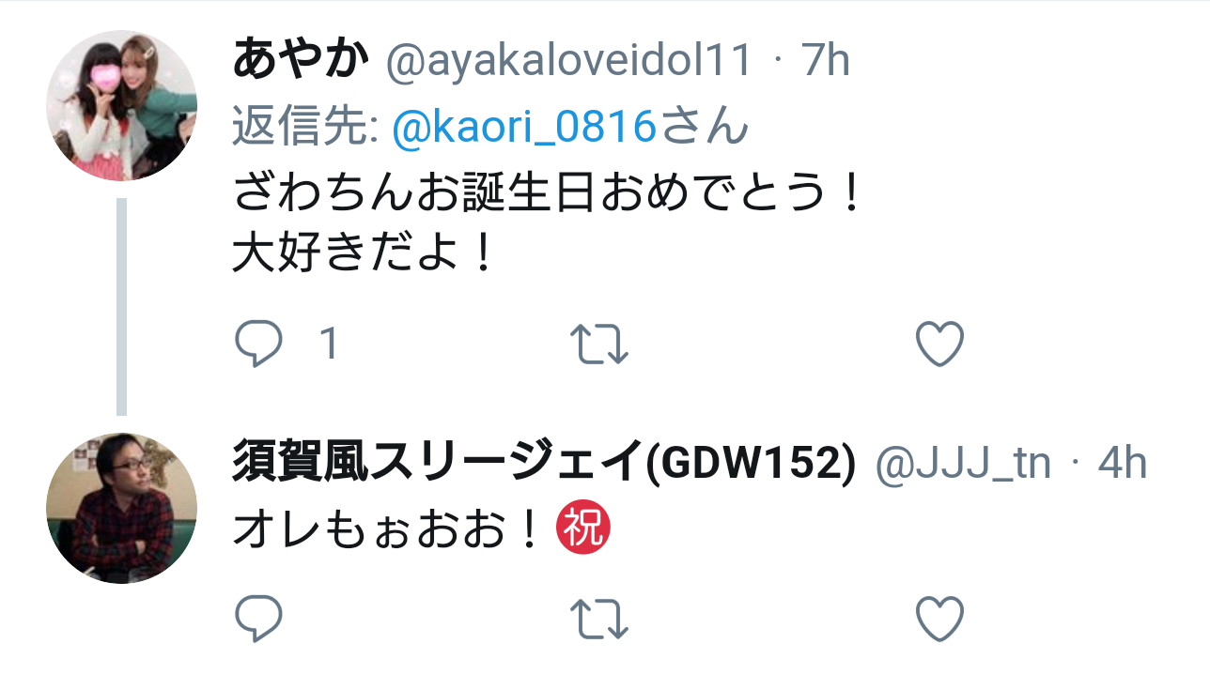The image size is (1210, 674).
Task: Open the @kaori_0816 mention link
Action: (x=523, y=128)
